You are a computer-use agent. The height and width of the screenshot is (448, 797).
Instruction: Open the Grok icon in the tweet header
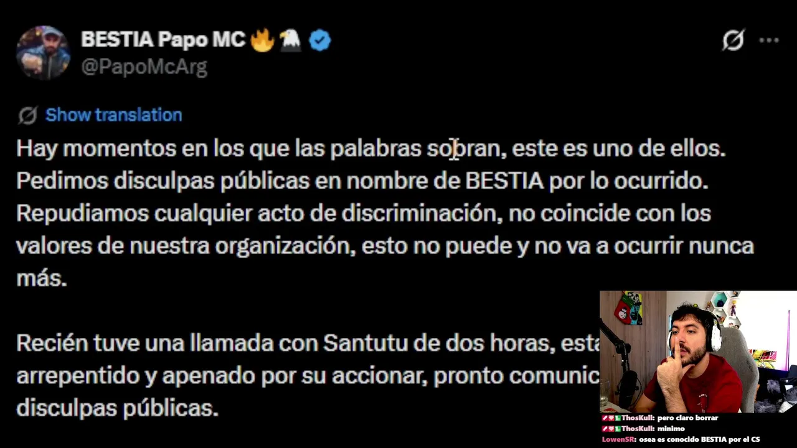(733, 40)
